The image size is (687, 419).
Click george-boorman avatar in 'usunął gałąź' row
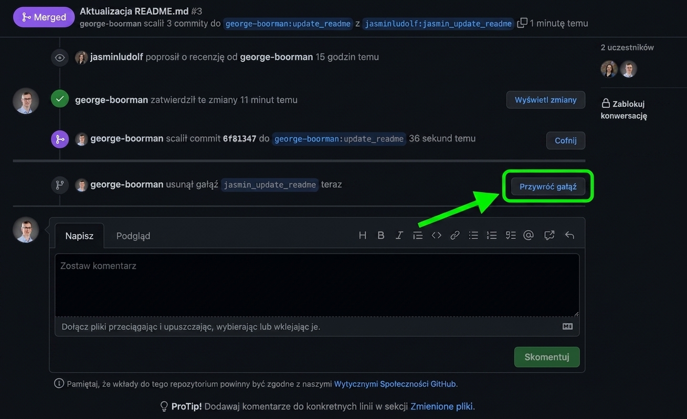tap(81, 185)
